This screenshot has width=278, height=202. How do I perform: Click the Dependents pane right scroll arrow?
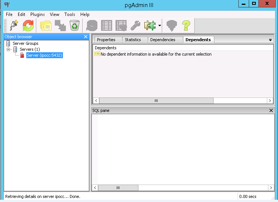[x=270, y=101]
